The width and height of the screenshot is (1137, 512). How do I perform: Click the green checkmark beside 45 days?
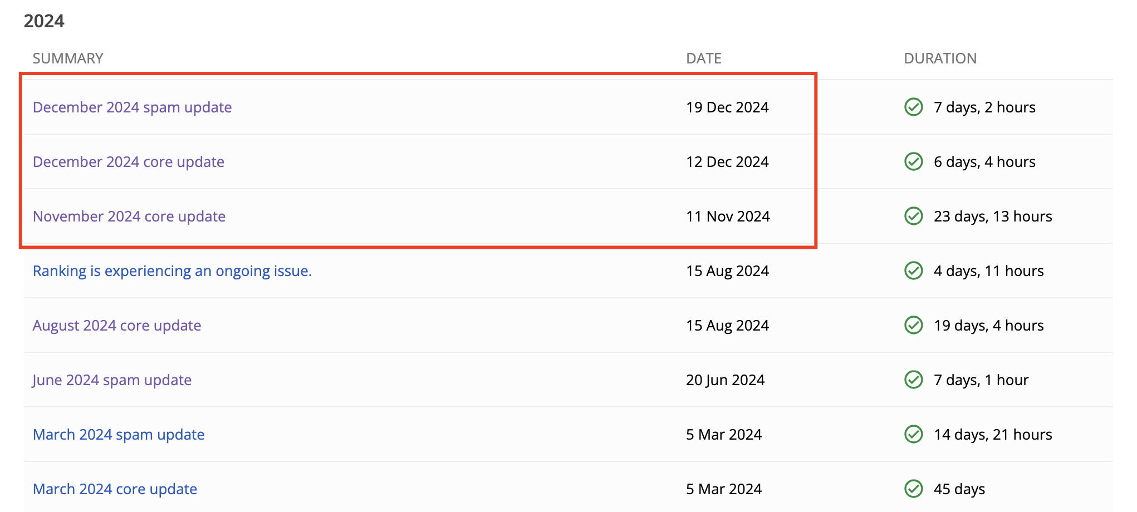pyautogui.click(x=913, y=489)
